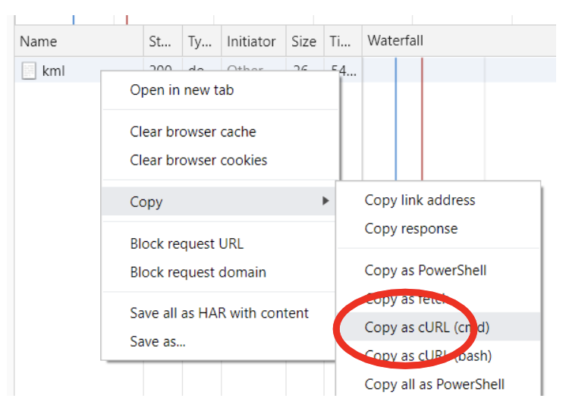The image size is (569, 414).
Task: Sort by Initiator column header
Action: tap(251, 42)
